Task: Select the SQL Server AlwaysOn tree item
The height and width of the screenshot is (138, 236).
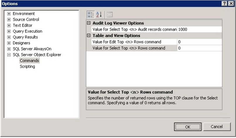Action: [32, 49]
